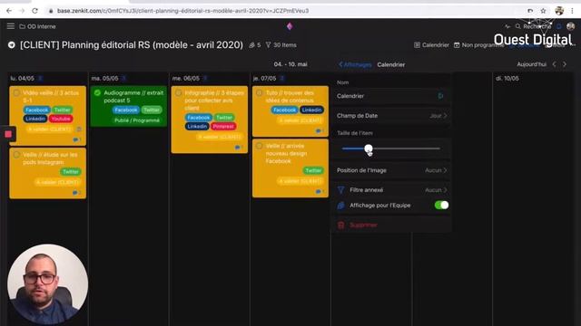This screenshot has height=326, width=581.
Task: Mark Vidéo veille card as done
Action: (x=16, y=92)
